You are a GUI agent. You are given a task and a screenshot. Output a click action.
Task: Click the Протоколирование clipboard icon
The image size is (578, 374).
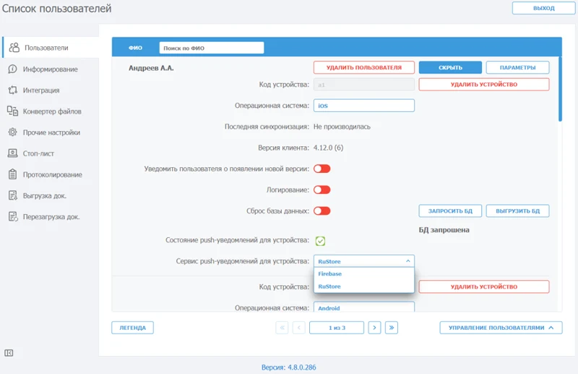(13, 174)
